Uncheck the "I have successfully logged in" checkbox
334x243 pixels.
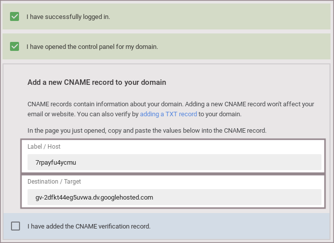point(14,16)
